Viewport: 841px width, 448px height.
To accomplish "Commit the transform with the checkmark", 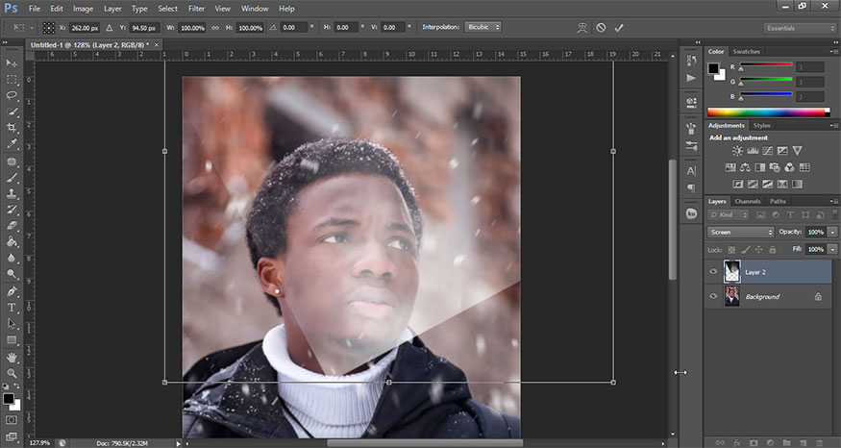I will point(619,27).
